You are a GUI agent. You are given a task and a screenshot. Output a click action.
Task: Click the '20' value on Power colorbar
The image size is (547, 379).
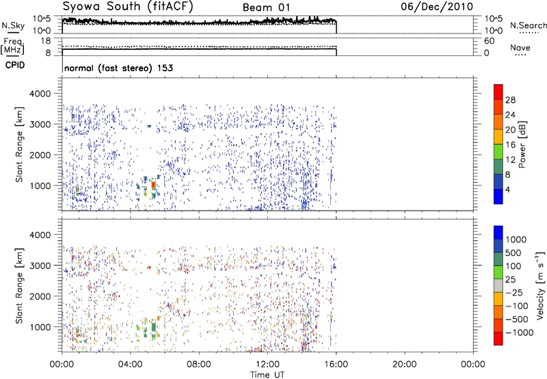click(x=510, y=130)
